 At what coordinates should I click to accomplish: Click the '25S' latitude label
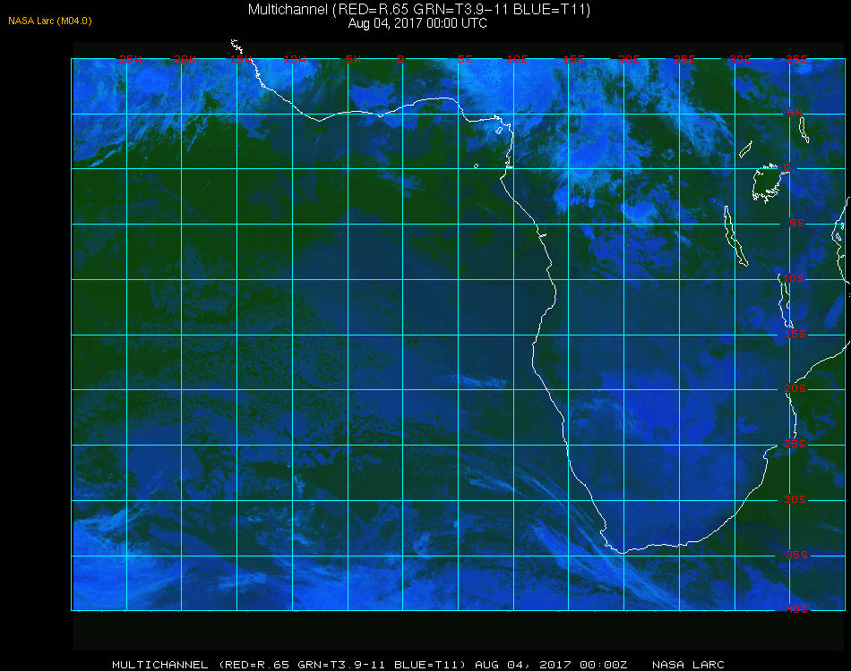point(795,444)
